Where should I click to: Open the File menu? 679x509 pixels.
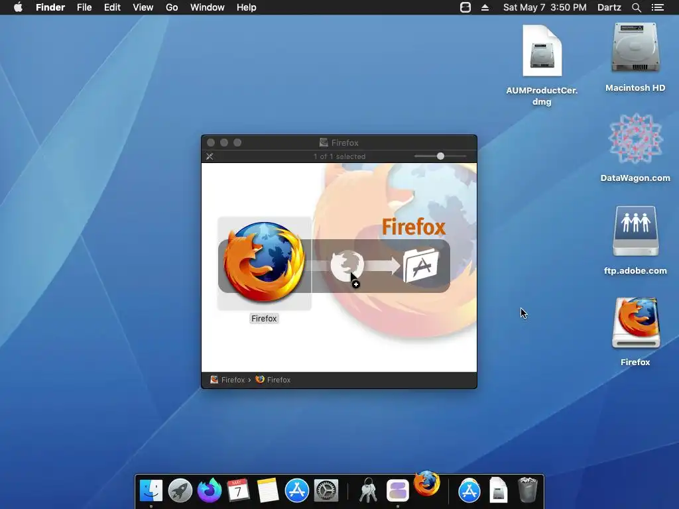[84, 7]
